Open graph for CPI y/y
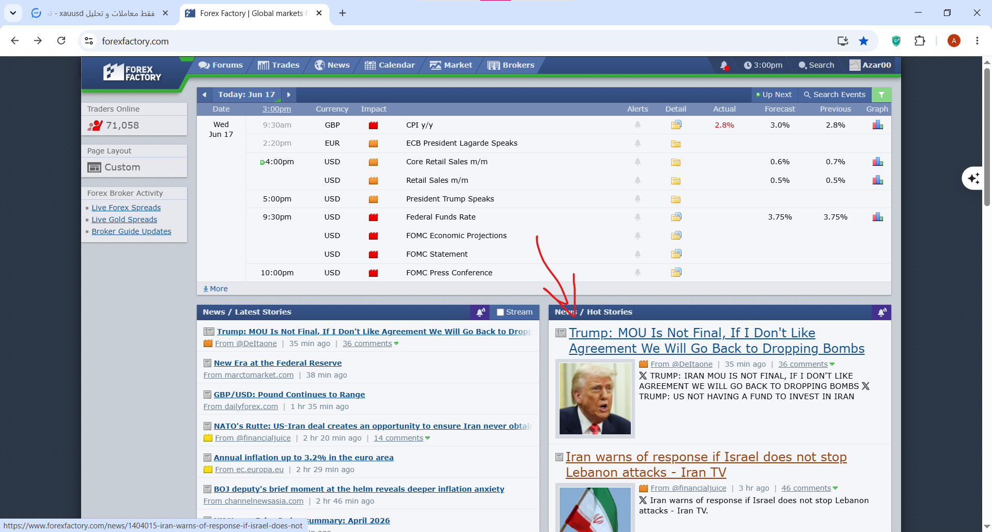The height and width of the screenshot is (532, 992). click(877, 125)
